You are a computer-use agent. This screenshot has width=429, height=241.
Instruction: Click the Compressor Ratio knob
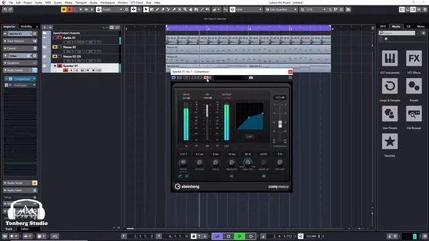point(183,163)
